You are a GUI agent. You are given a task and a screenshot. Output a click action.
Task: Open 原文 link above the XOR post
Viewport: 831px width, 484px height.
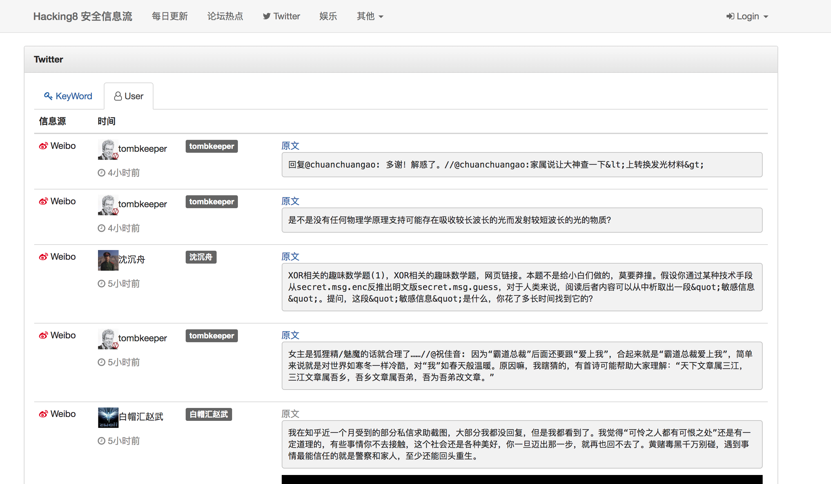pos(290,257)
